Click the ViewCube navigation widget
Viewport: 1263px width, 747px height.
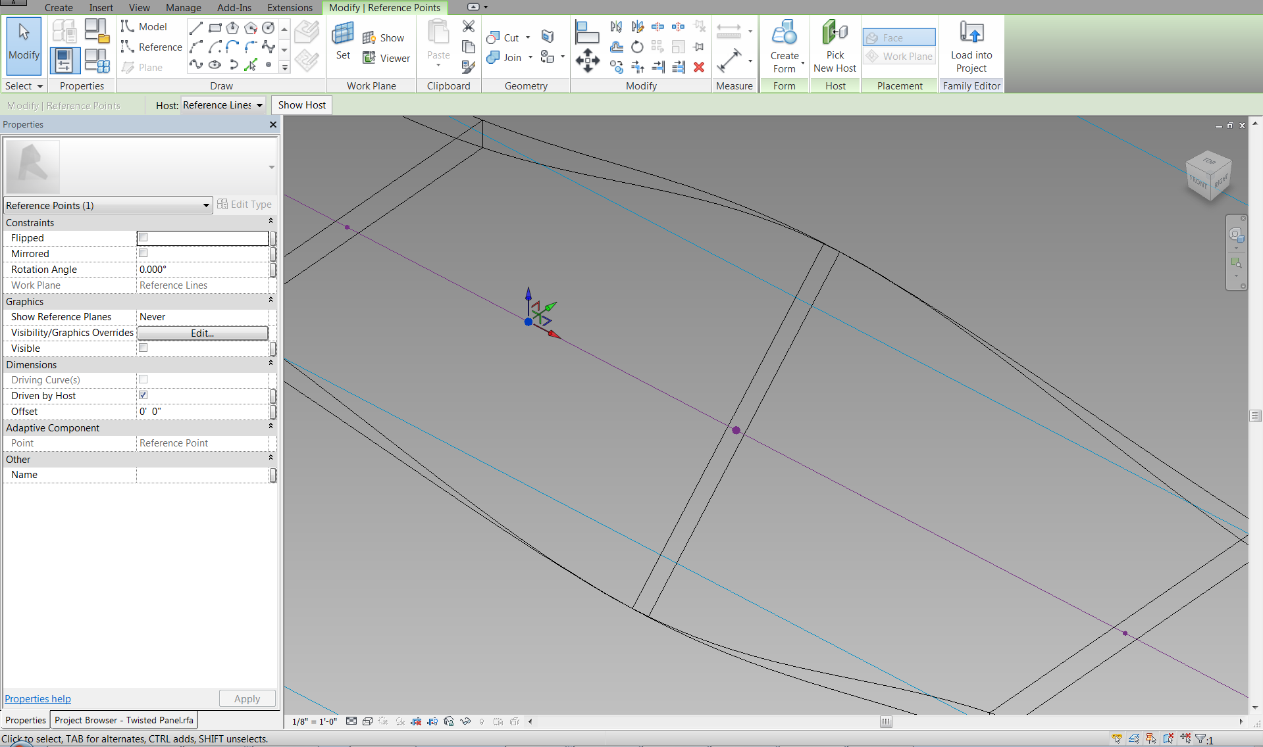click(x=1208, y=174)
